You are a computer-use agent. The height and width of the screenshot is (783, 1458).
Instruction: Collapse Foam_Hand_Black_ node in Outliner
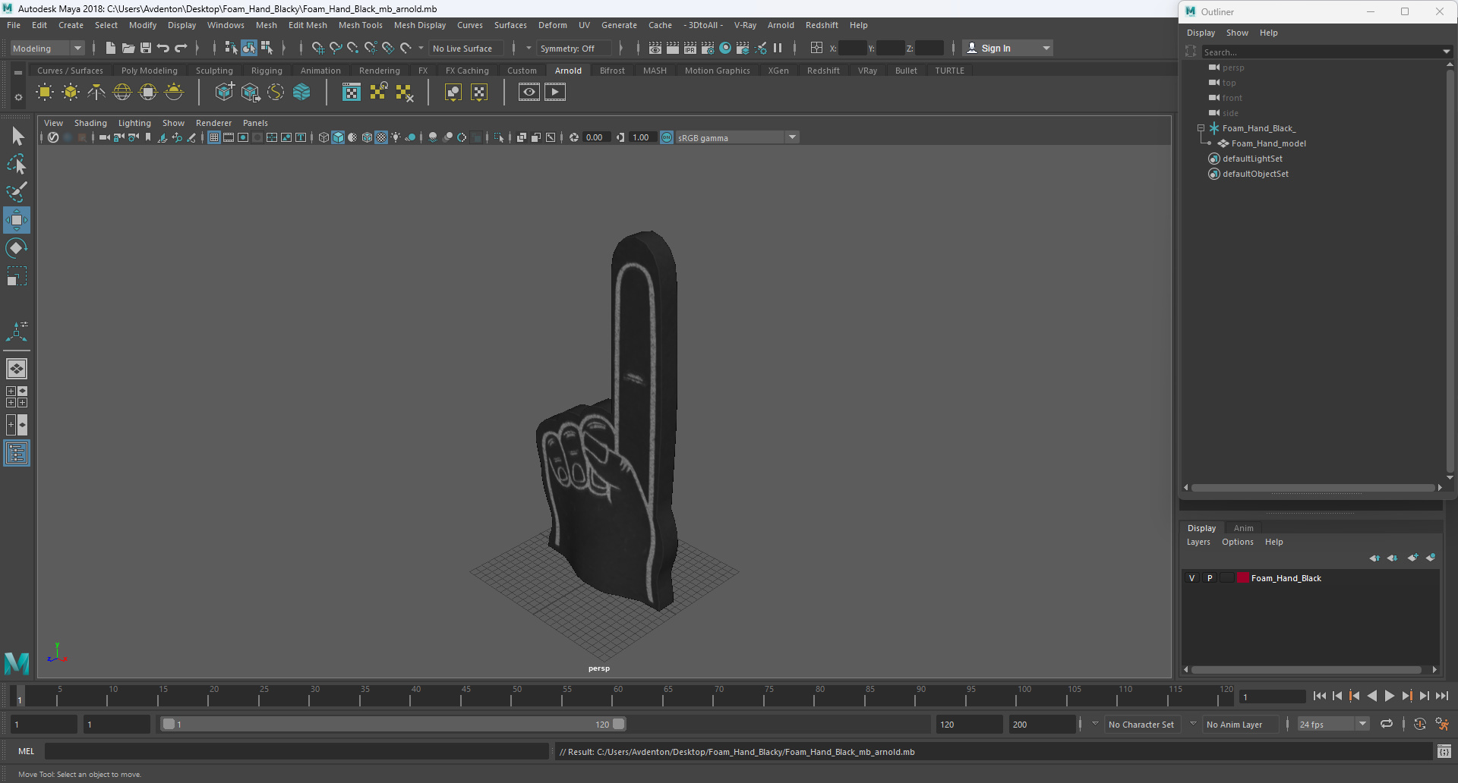(x=1201, y=128)
